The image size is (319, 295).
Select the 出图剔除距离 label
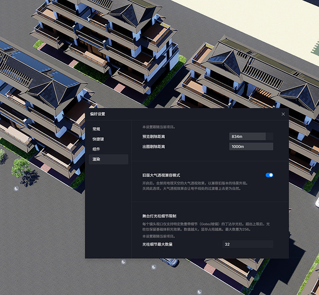pyautogui.click(x=154, y=147)
